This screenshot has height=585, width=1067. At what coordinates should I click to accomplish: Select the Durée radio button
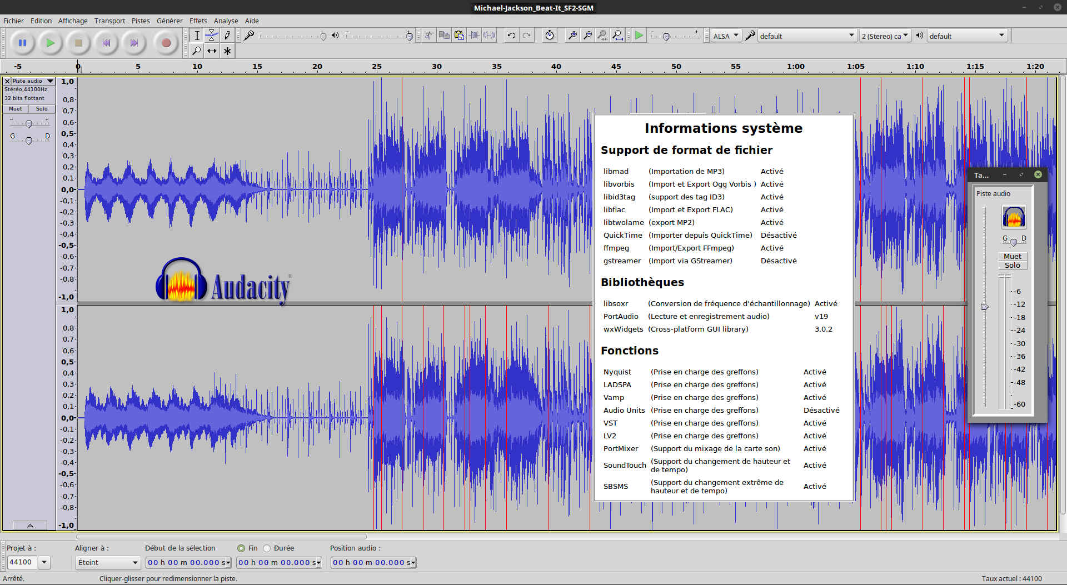tap(267, 548)
